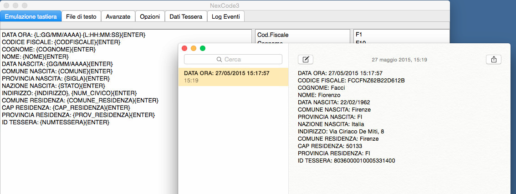Open the File di testo tab
The height and width of the screenshot is (194, 516).
click(81, 16)
